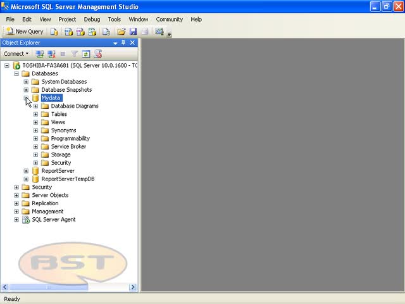Click the New Query toolbar button
Viewport: 405px width, 304px height.
[x=25, y=32]
